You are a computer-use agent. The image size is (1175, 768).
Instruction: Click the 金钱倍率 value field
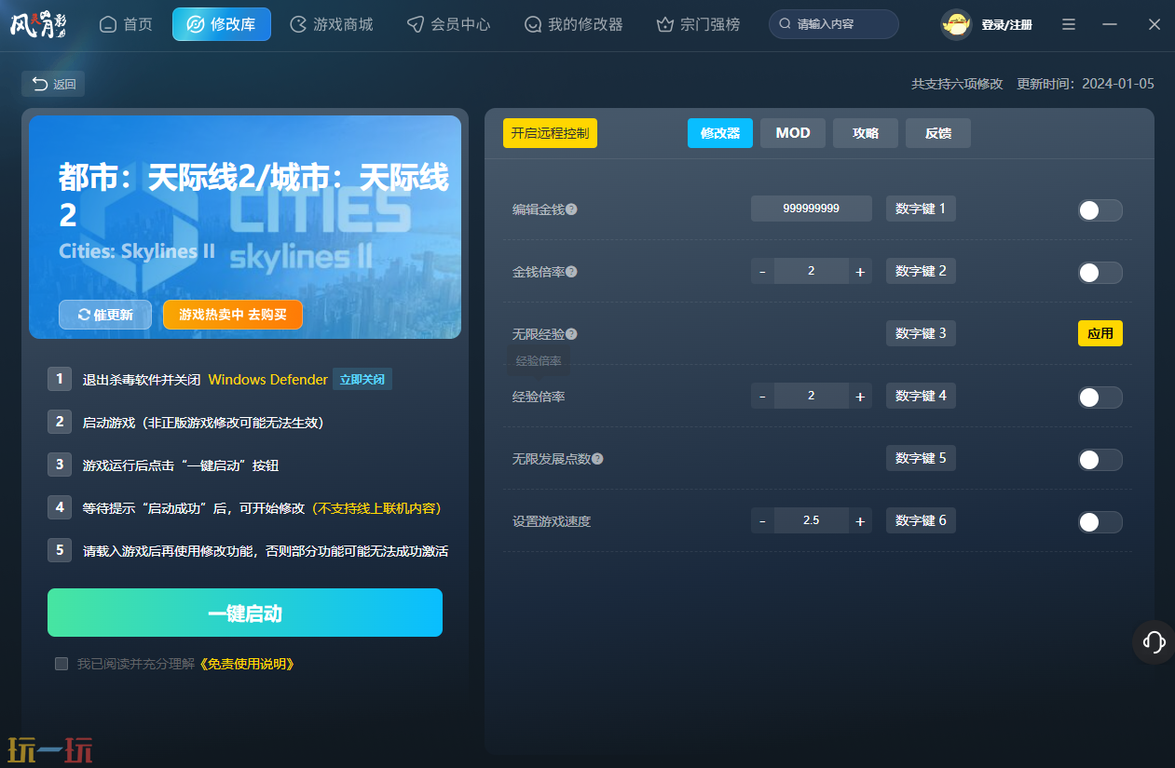[x=812, y=272]
